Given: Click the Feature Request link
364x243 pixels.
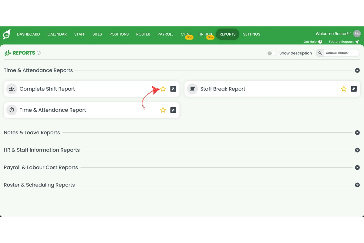Looking at the screenshot, I should (341, 42).
